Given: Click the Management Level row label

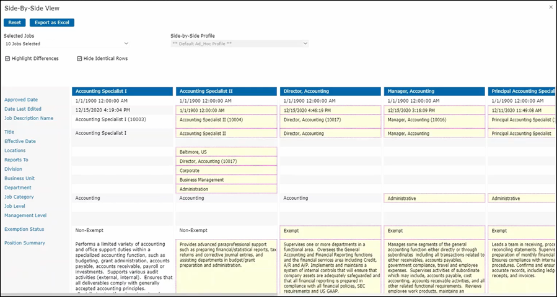Looking at the screenshot, I should pos(25,216).
